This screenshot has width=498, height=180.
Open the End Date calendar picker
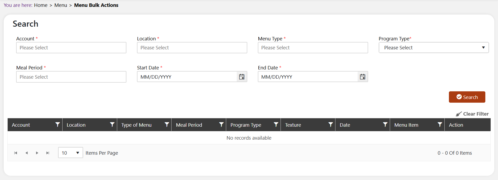[363, 77]
